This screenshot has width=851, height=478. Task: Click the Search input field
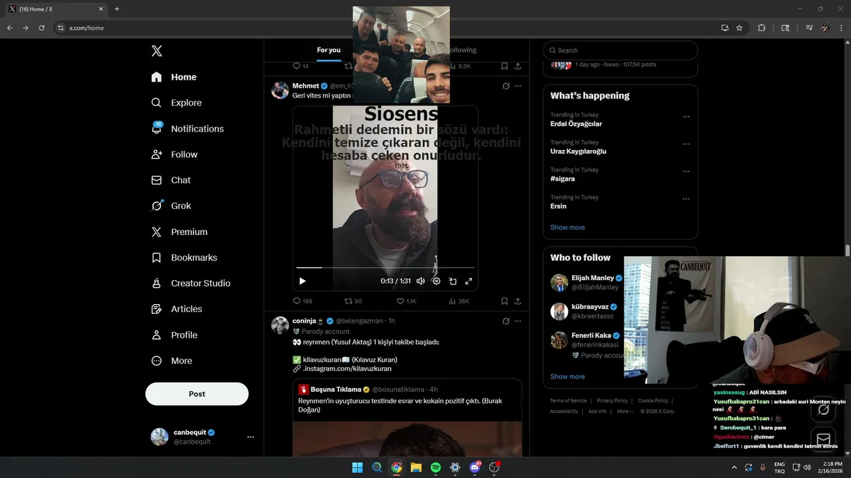[x=620, y=50]
